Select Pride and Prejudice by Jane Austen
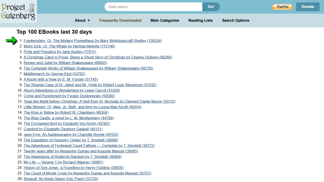This screenshot has height=182, width=324. click(x=60, y=52)
